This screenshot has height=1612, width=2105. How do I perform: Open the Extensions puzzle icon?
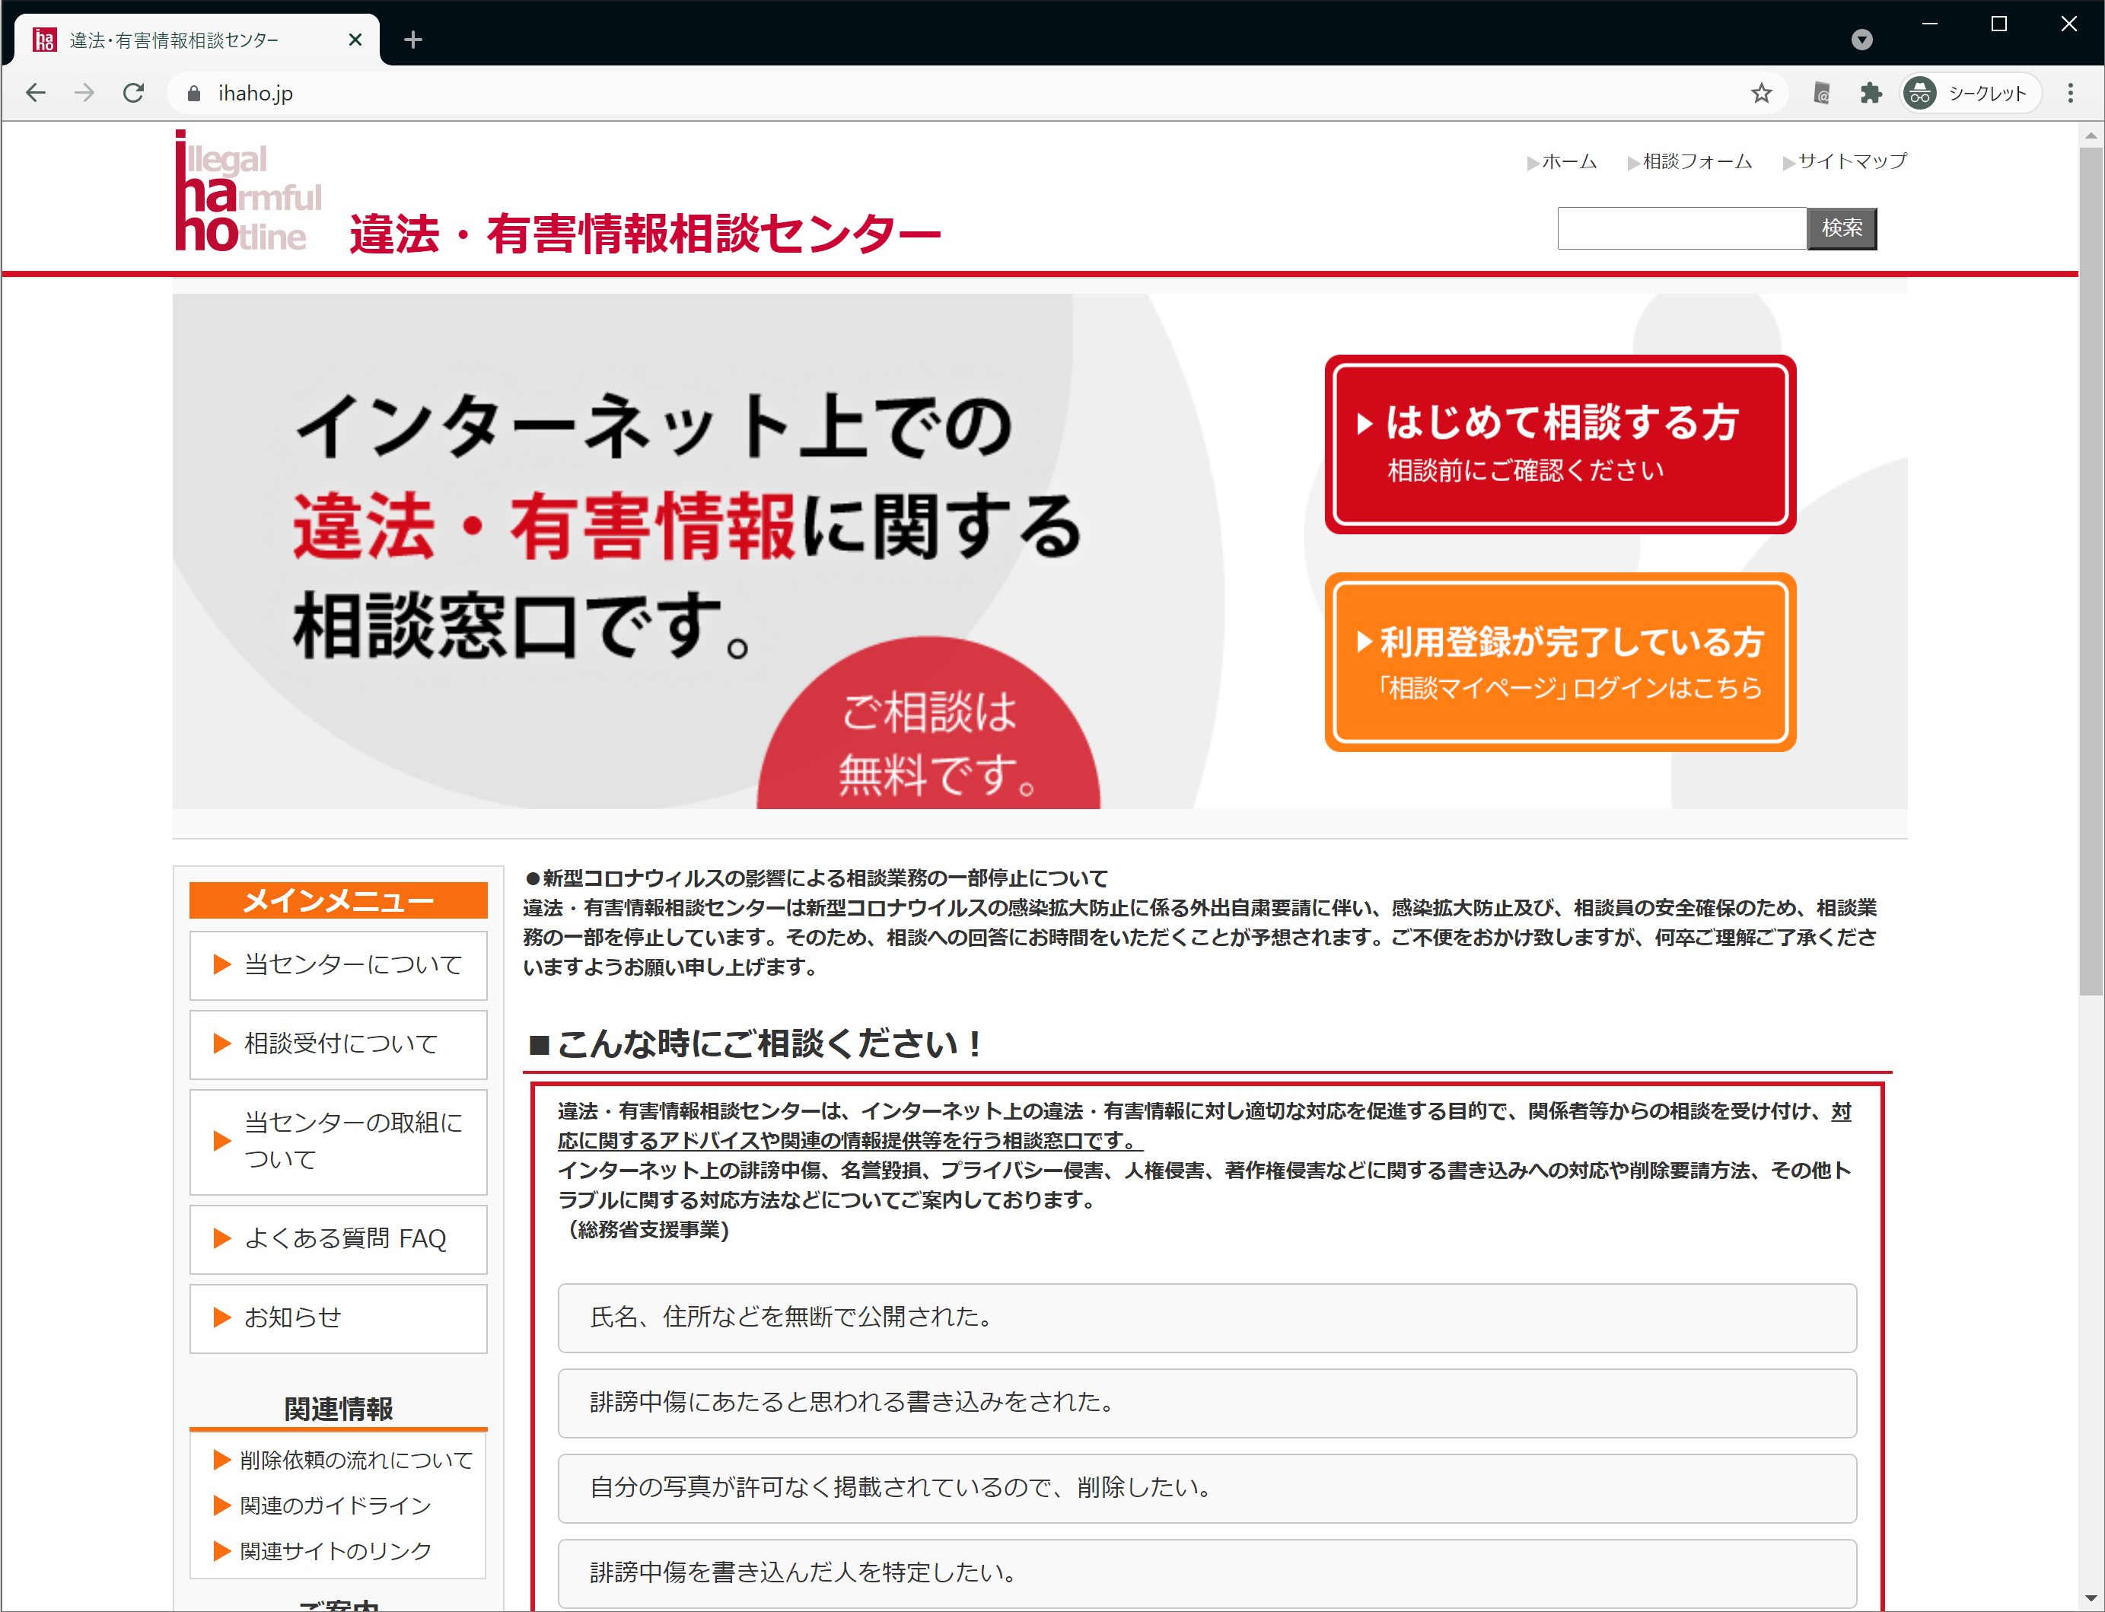1870,93
